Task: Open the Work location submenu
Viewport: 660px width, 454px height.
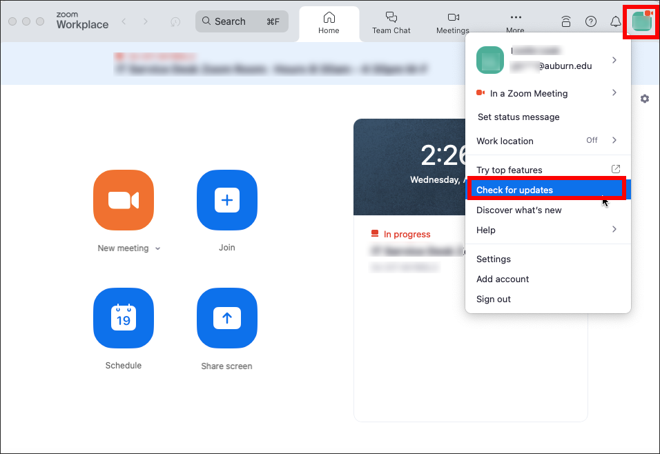Action: (547, 141)
